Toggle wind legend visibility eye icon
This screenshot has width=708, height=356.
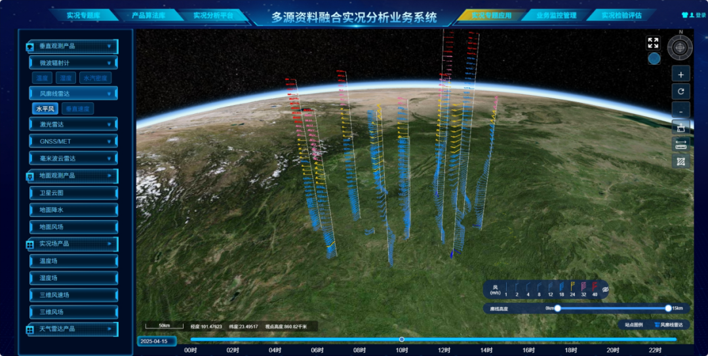[606, 289]
